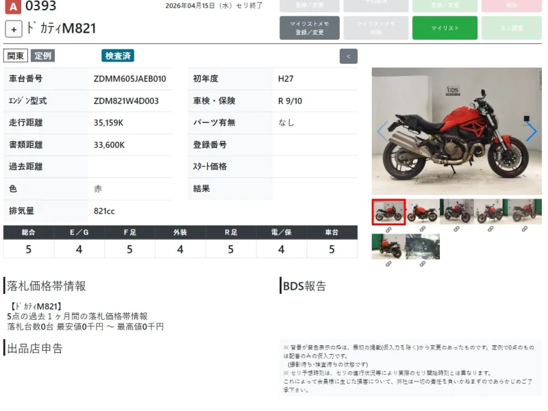Click the 落札価格帯情報 heading
Image resolution: width=548 pixels, height=411 pixels.
tap(46, 286)
